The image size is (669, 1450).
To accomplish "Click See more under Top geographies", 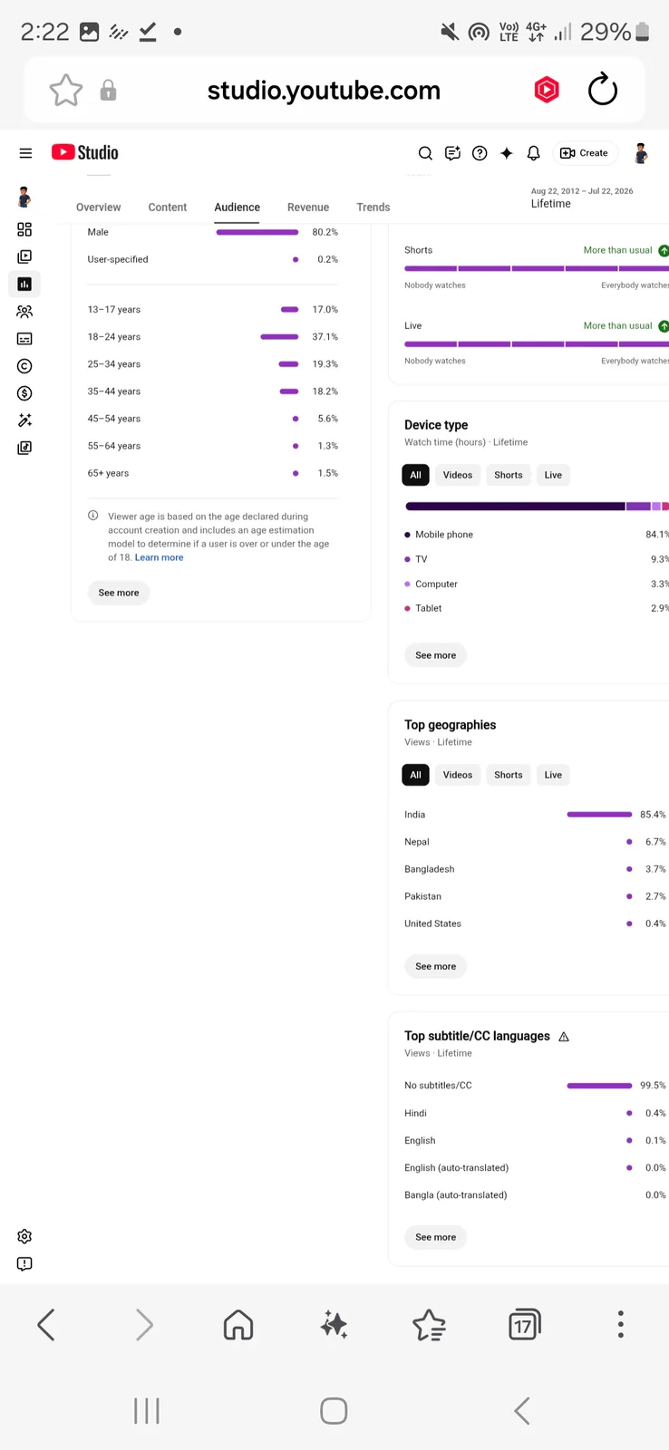I will [x=436, y=966].
